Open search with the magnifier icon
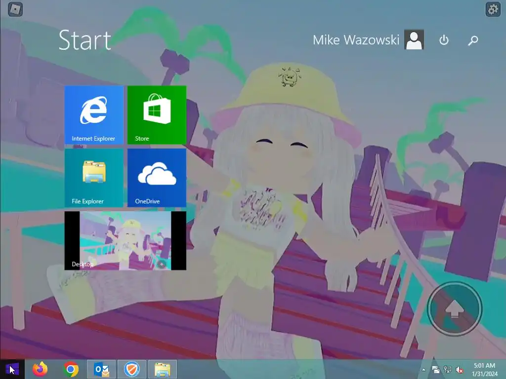The image size is (506, 379). (473, 40)
